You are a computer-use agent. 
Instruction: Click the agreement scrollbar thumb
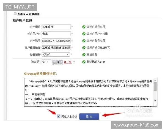click(155, 86)
